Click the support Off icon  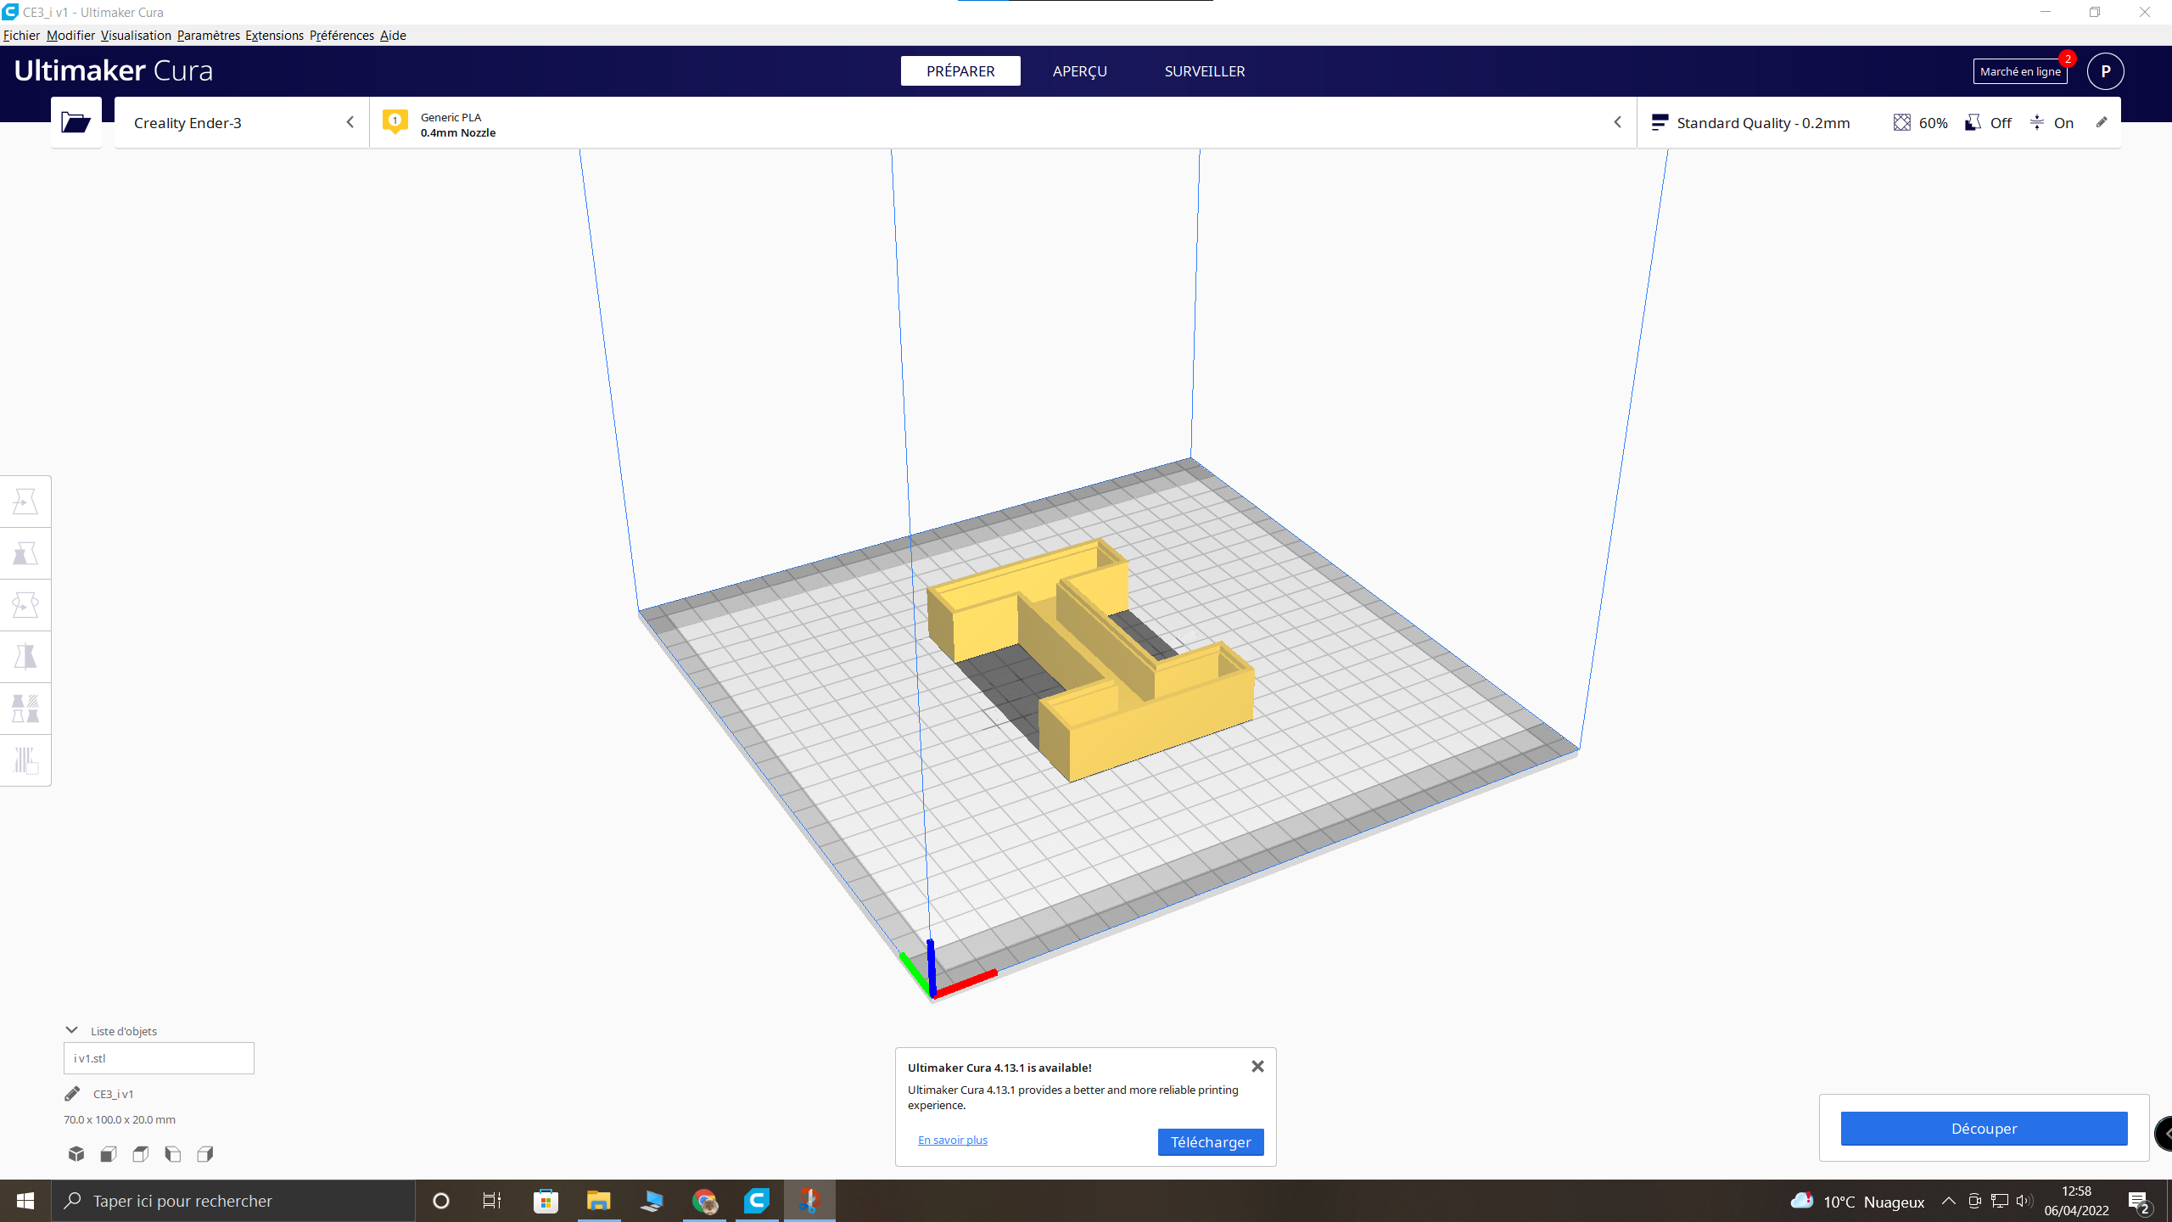click(1973, 123)
